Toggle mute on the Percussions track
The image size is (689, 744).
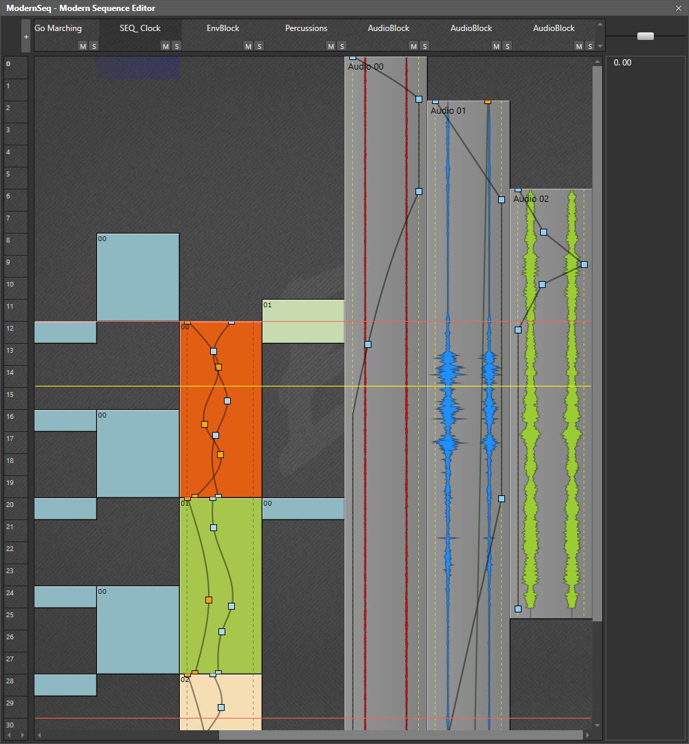click(x=331, y=46)
